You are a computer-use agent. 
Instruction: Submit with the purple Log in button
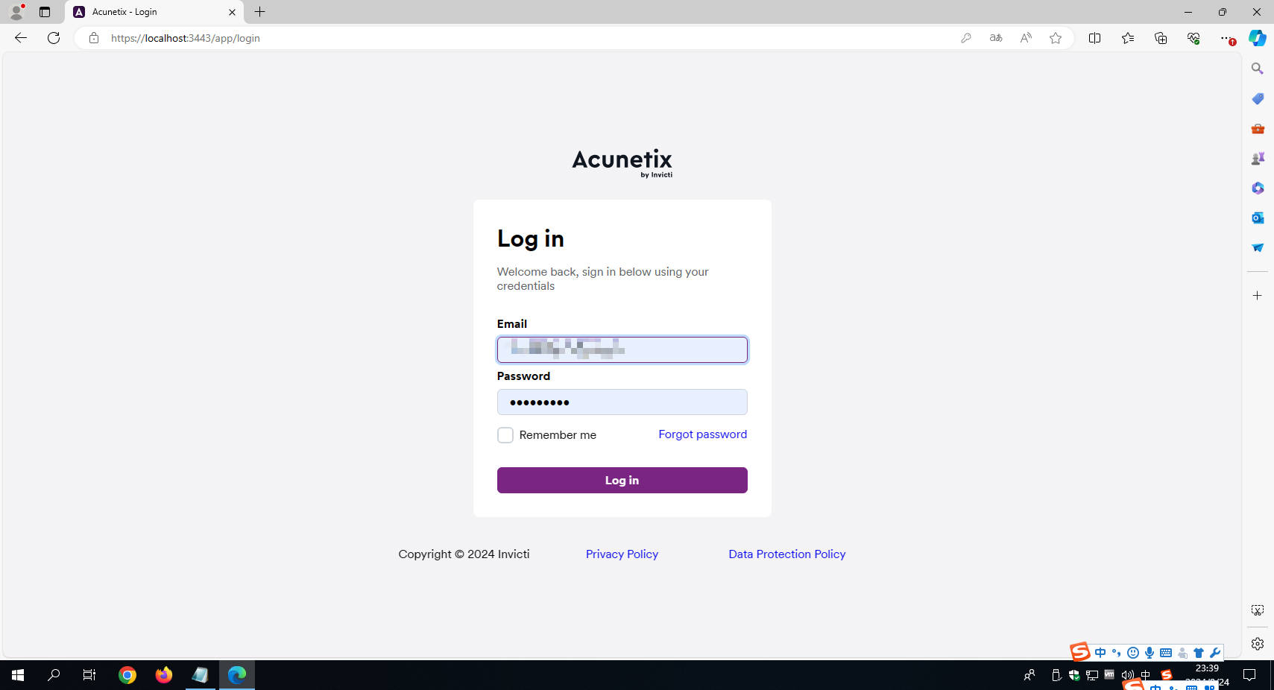tap(622, 481)
